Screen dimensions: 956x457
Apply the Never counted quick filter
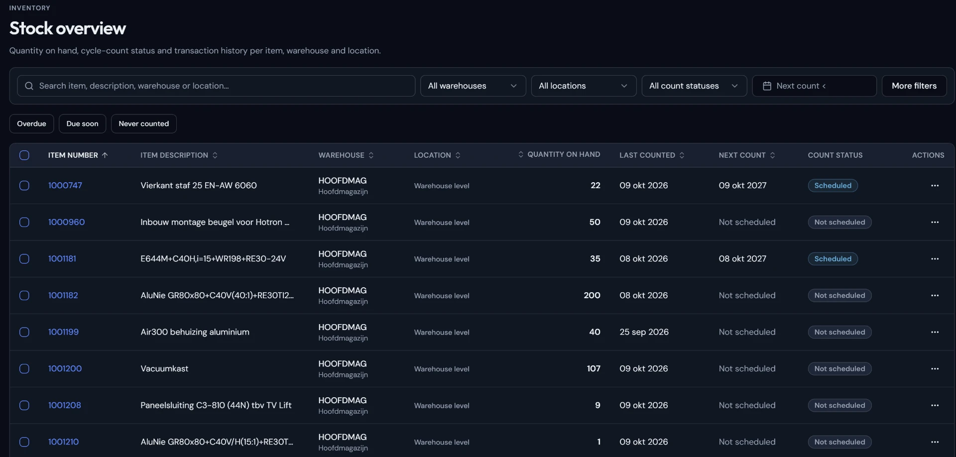click(x=144, y=123)
